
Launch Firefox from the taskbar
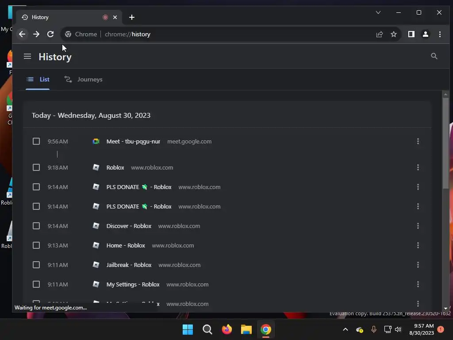(x=227, y=329)
